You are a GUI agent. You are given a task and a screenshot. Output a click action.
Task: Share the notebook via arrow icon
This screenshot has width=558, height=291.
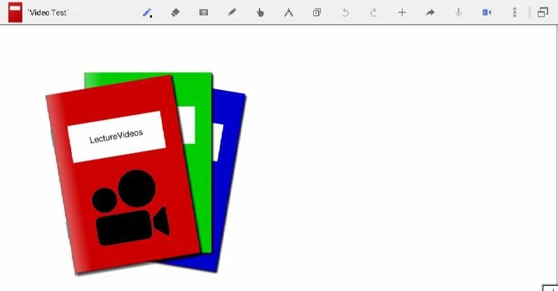pos(430,13)
